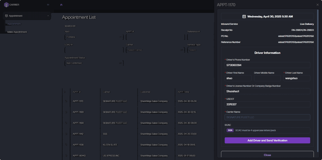This screenshot has height=160, width=322.
Task: Click the SGN SCAC tag
Action: click(x=230, y=130)
